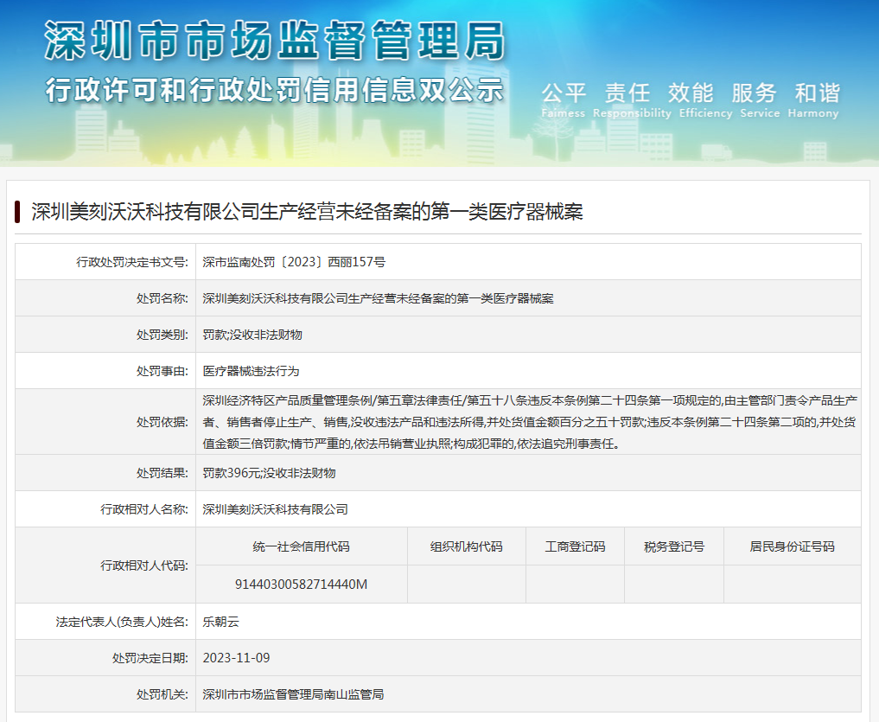The width and height of the screenshot is (879, 722).
Task: Click the 罚款;没收非法财物 penalty category value
Action: 252,335
